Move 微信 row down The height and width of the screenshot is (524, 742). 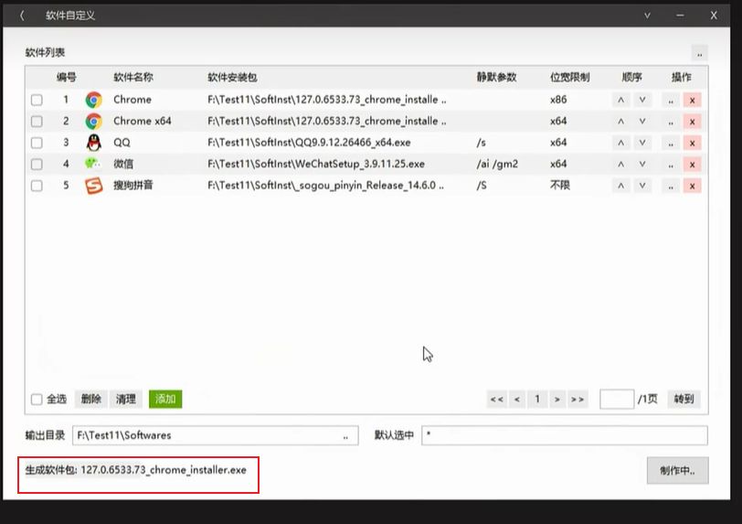pos(642,164)
